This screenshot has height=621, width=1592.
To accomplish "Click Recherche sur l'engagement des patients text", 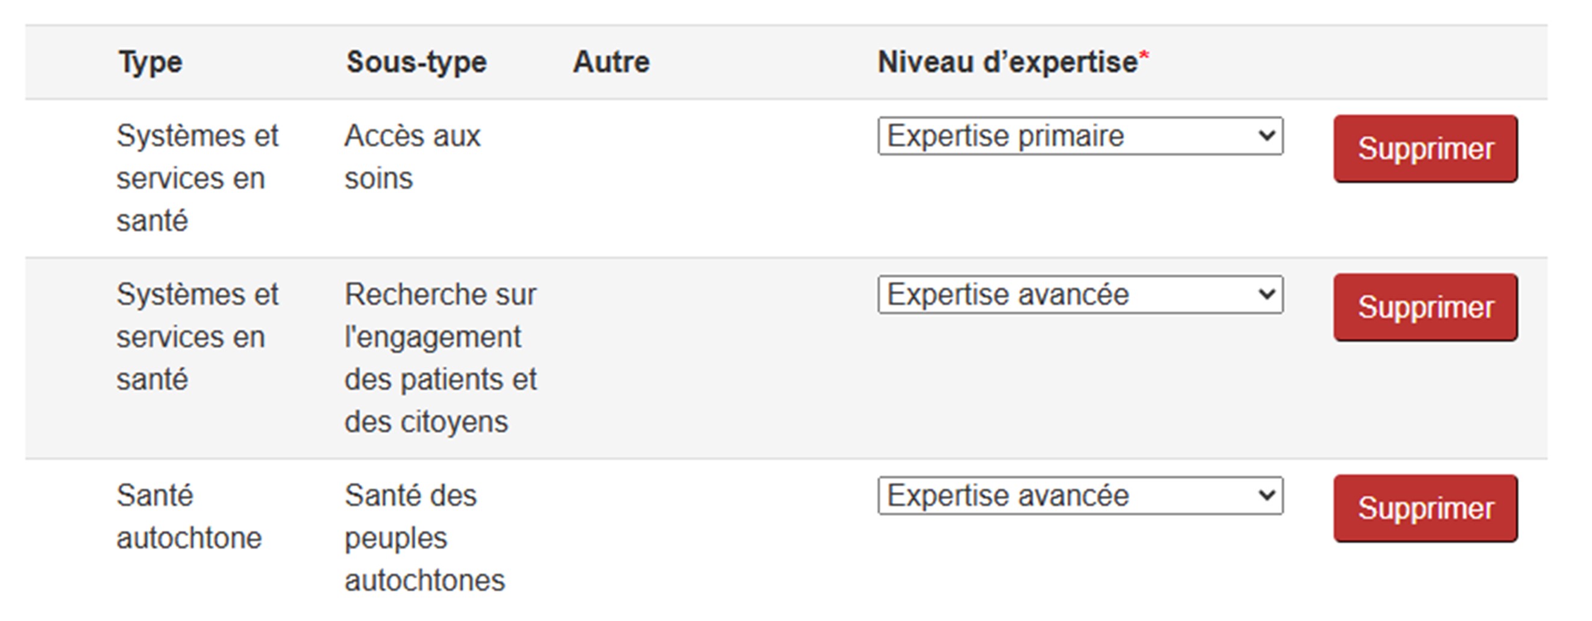I will (440, 358).
